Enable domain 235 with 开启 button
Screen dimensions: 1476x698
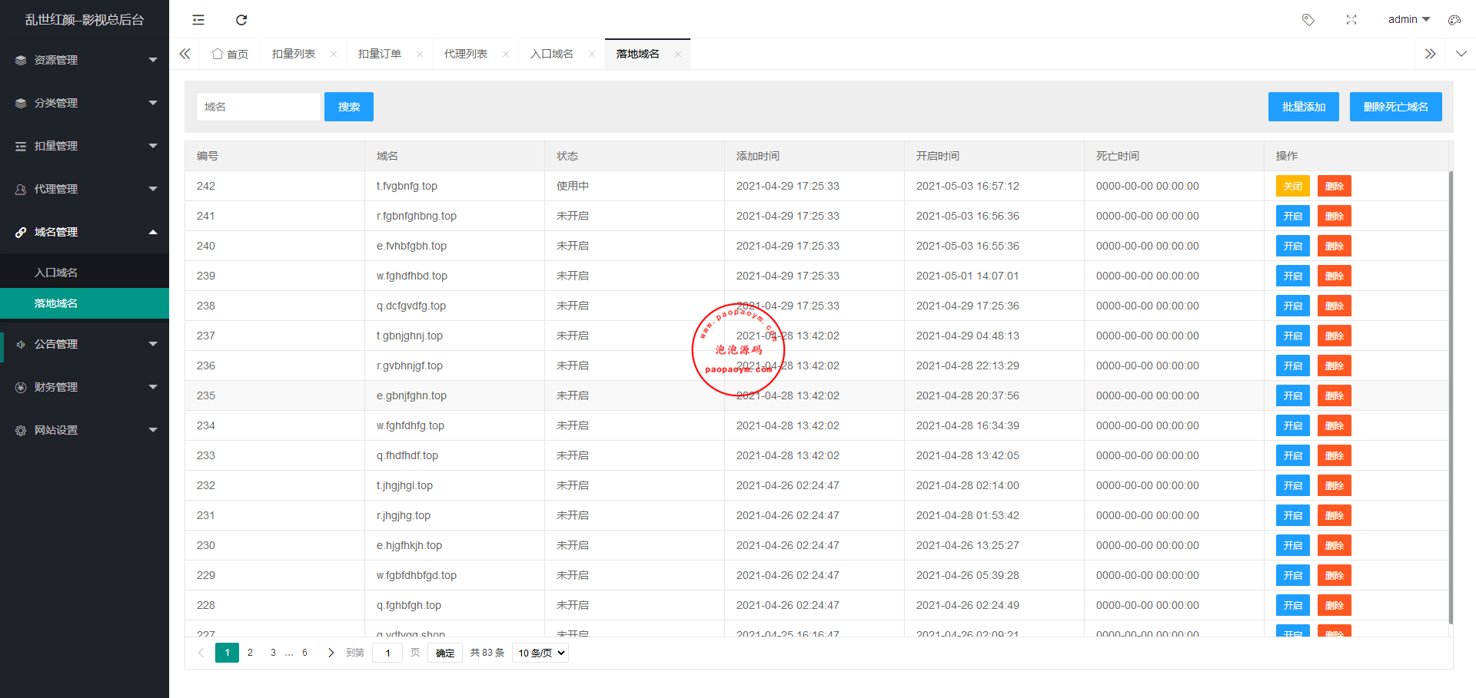click(1292, 396)
